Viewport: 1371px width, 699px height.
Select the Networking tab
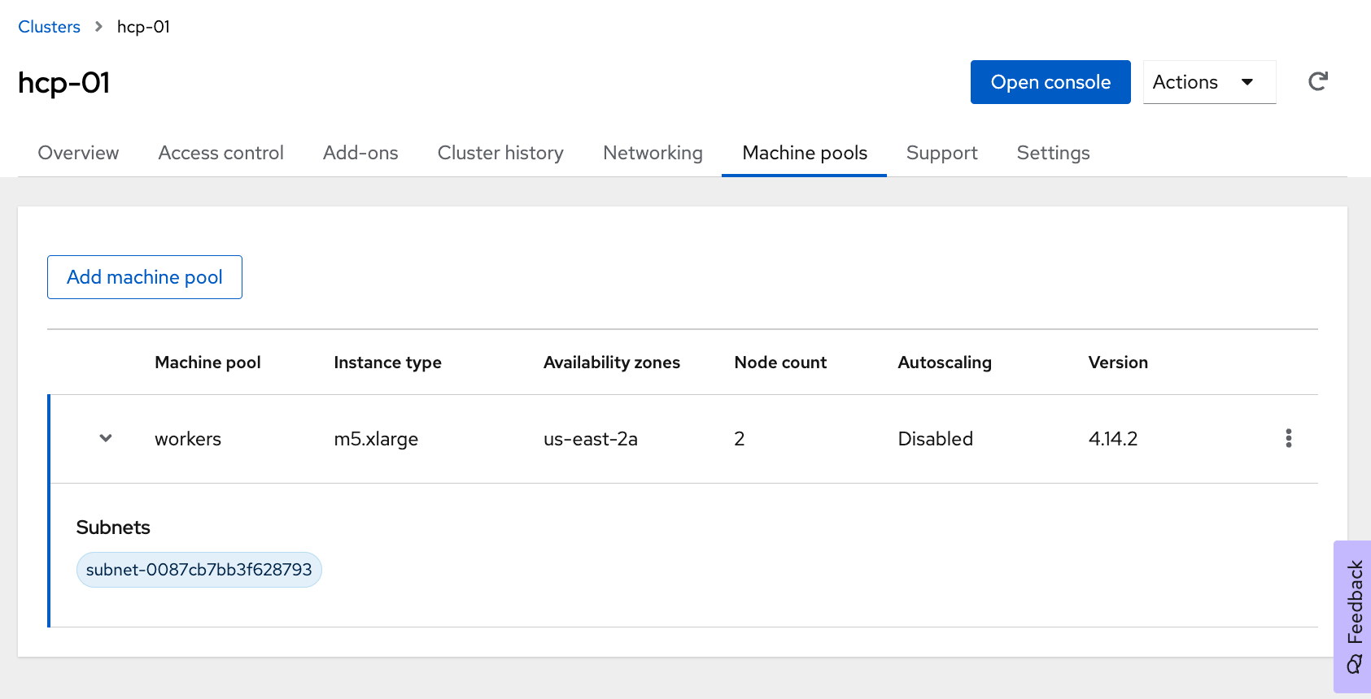click(x=653, y=153)
